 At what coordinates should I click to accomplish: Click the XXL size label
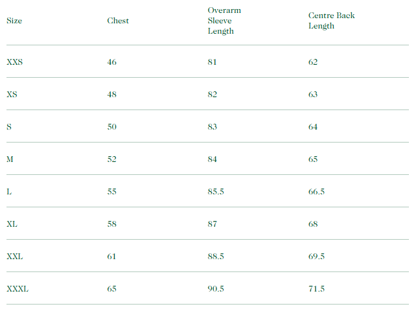15,257
